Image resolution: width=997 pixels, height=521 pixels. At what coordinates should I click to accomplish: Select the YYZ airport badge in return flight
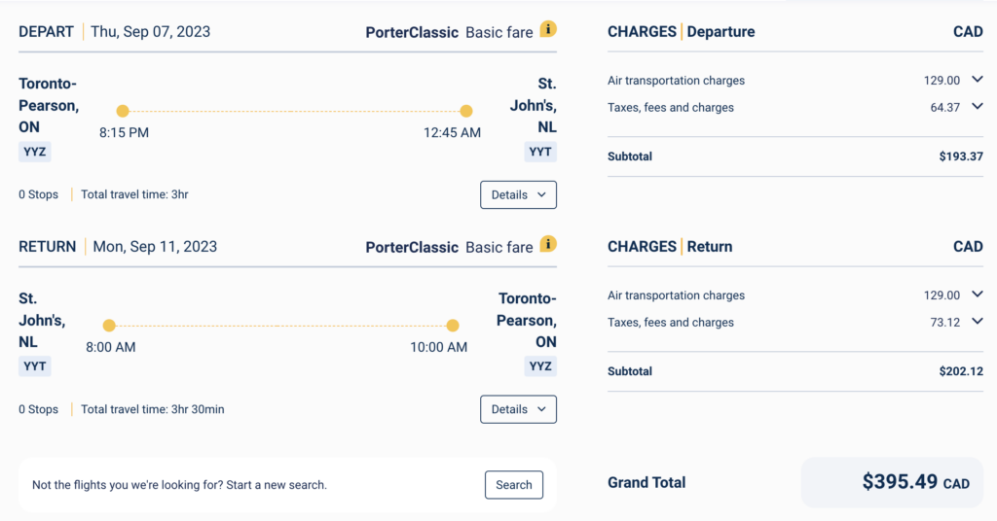click(540, 366)
